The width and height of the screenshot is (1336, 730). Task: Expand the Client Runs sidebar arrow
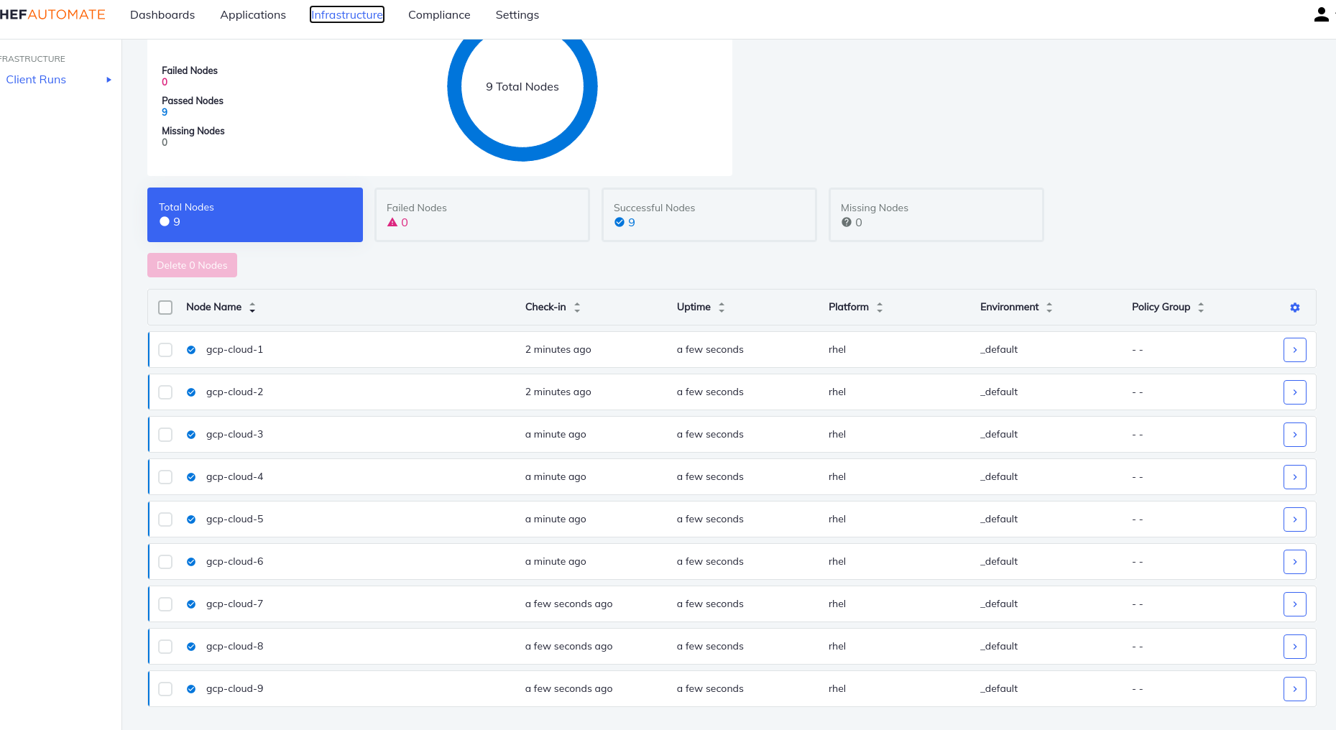tap(109, 80)
